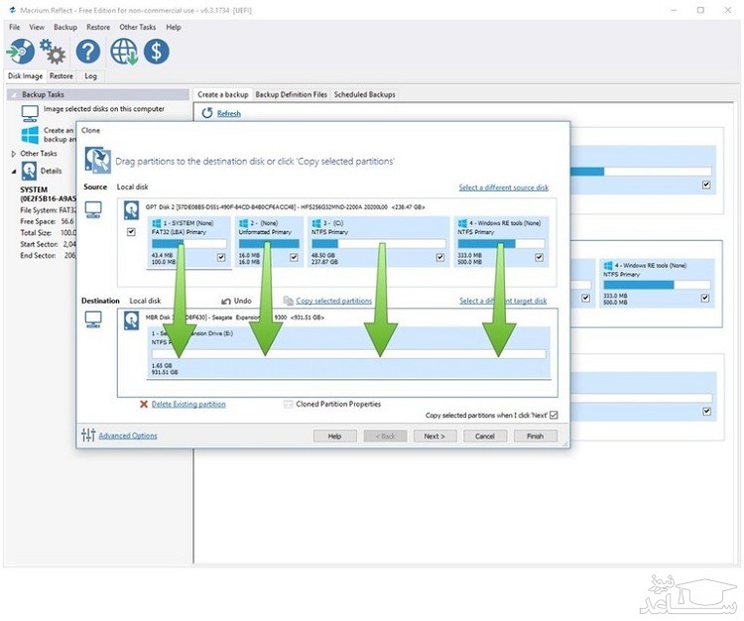Expand the Other Tasks tree section
The height and width of the screenshot is (621, 744).
point(13,154)
